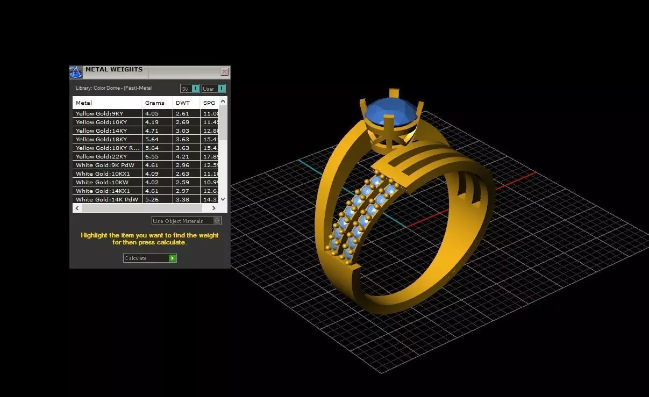Select the Yellow Gold:22KY row

point(146,156)
